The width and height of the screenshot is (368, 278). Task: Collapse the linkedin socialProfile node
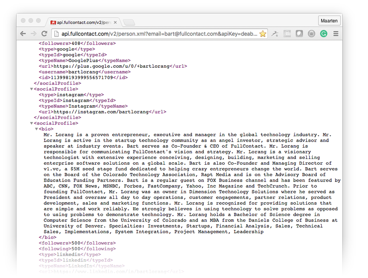coord(31,123)
